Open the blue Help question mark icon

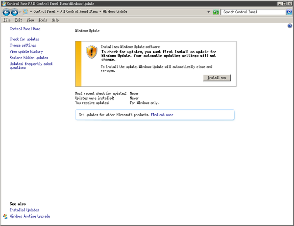click(x=290, y=26)
